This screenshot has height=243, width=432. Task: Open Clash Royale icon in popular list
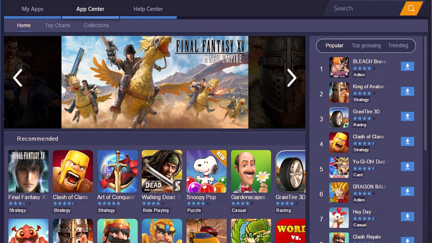tap(339, 237)
